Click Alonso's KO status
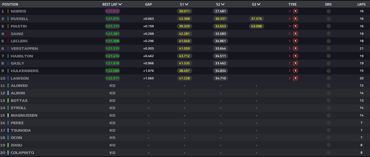The width and height of the screenshot is (370, 157). (x=112, y=85)
